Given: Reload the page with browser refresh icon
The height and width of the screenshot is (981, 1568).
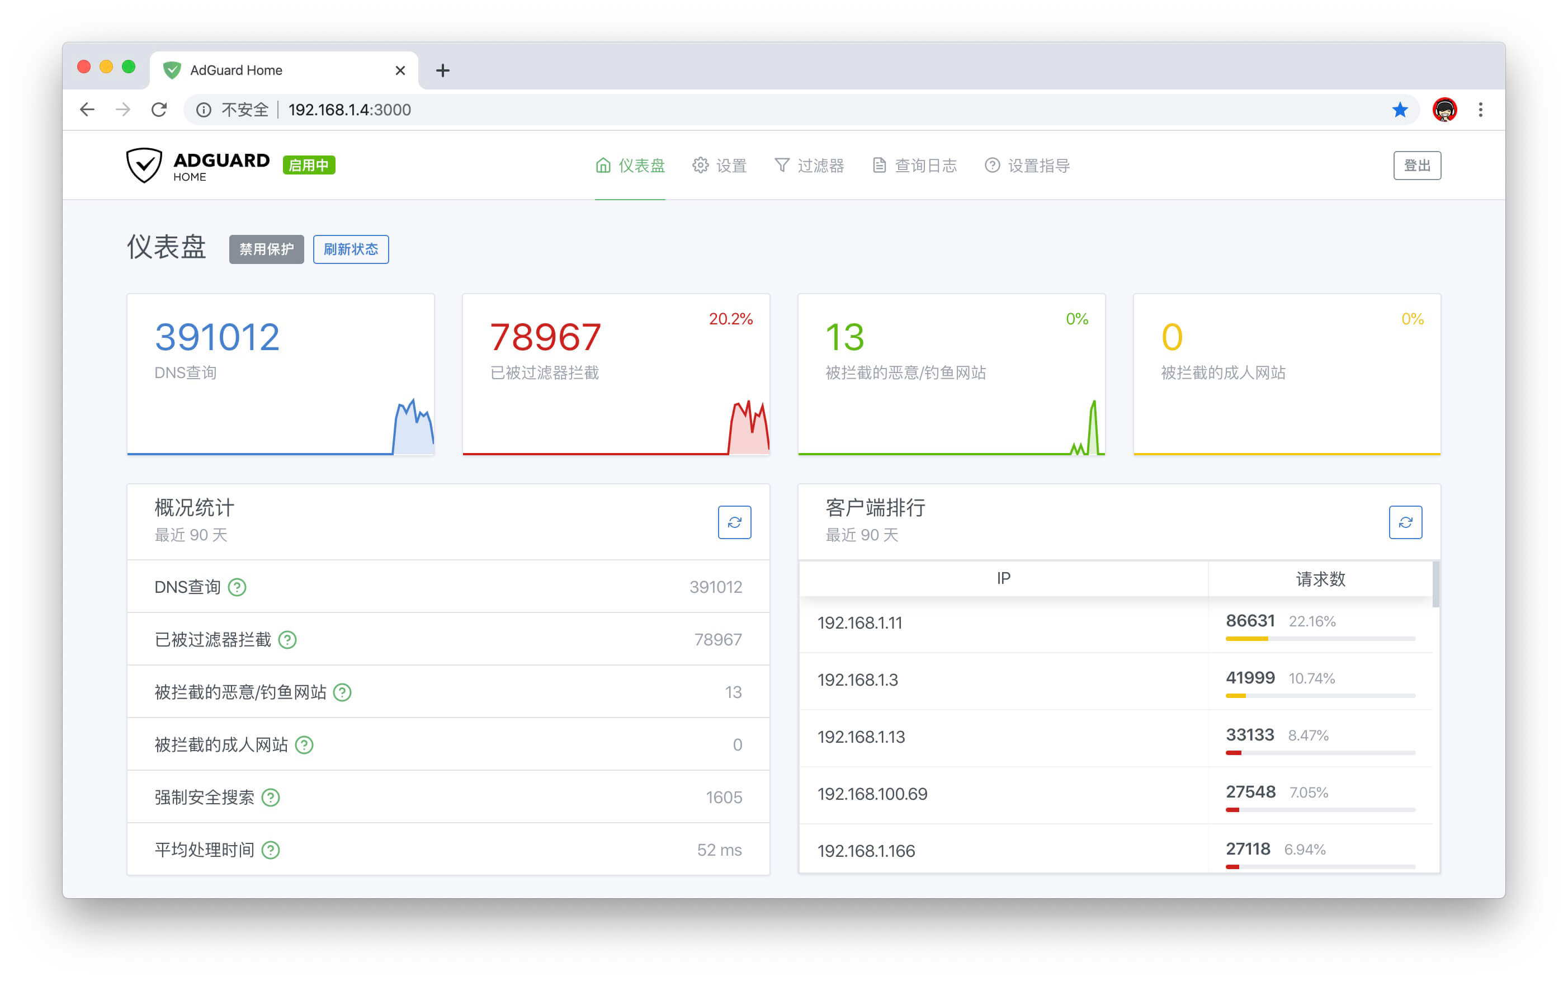Looking at the screenshot, I should 159,110.
